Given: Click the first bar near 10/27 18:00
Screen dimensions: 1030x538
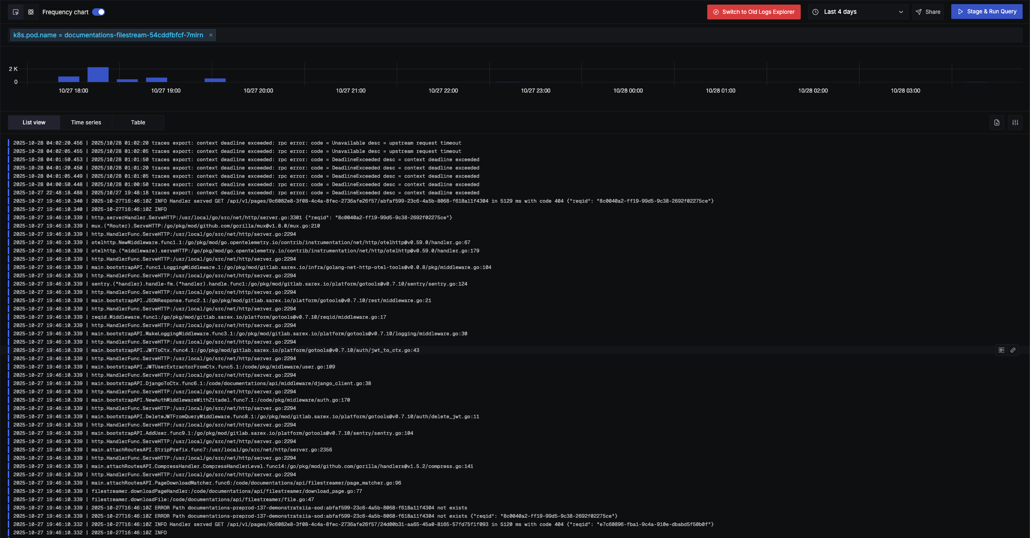Looking at the screenshot, I should click(x=69, y=79).
